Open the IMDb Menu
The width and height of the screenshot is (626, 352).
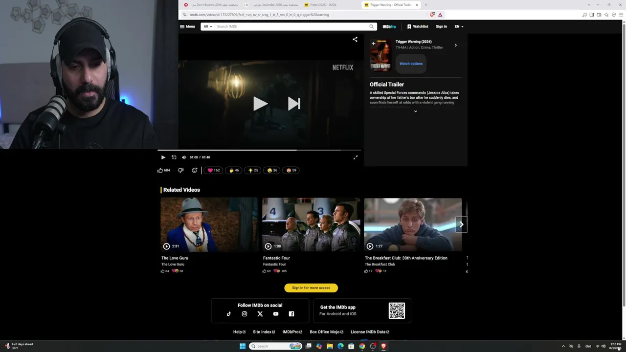click(x=187, y=26)
